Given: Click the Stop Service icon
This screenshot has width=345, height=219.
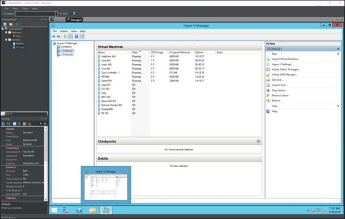Looking at the screenshot, I should 268,90.
